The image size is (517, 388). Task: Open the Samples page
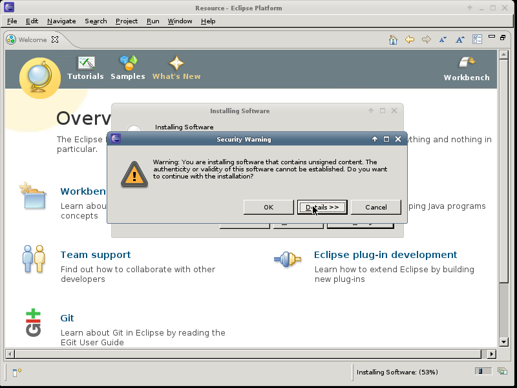(x=128, y=68)
